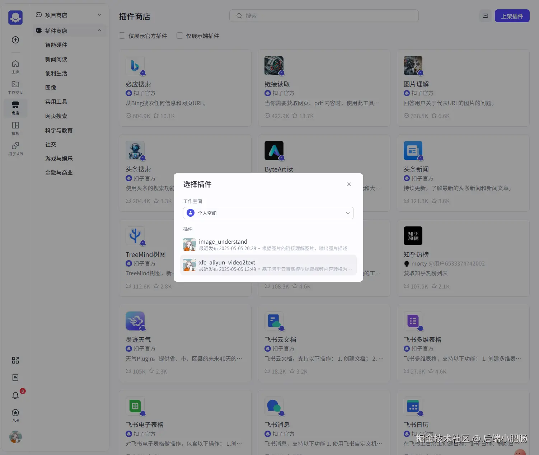
Task: Enable 仅展示端插件 checkbox
Action: [x=180, y=36]
